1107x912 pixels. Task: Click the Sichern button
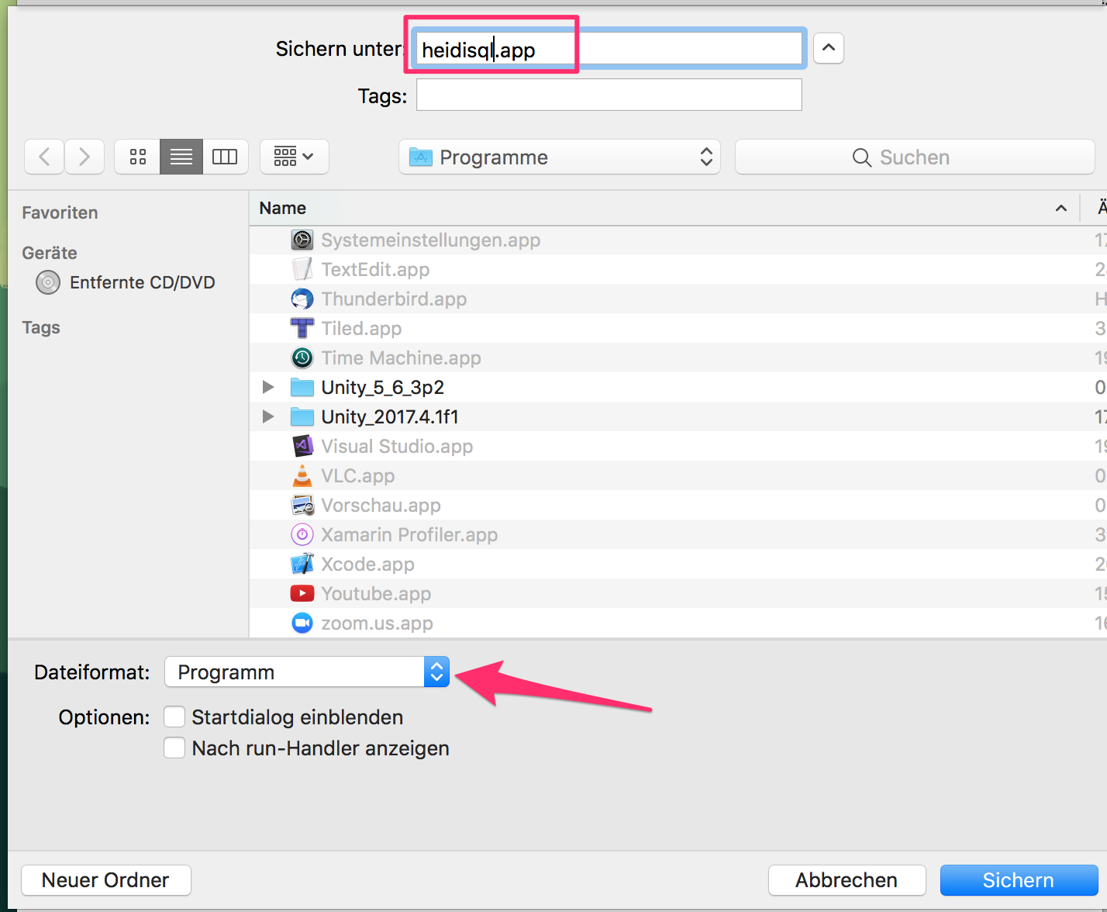[1018, 880]
